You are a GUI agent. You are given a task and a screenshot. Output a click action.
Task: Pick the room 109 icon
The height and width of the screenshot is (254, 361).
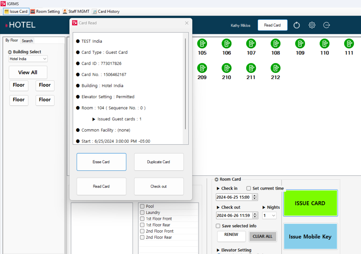(300, 44)
